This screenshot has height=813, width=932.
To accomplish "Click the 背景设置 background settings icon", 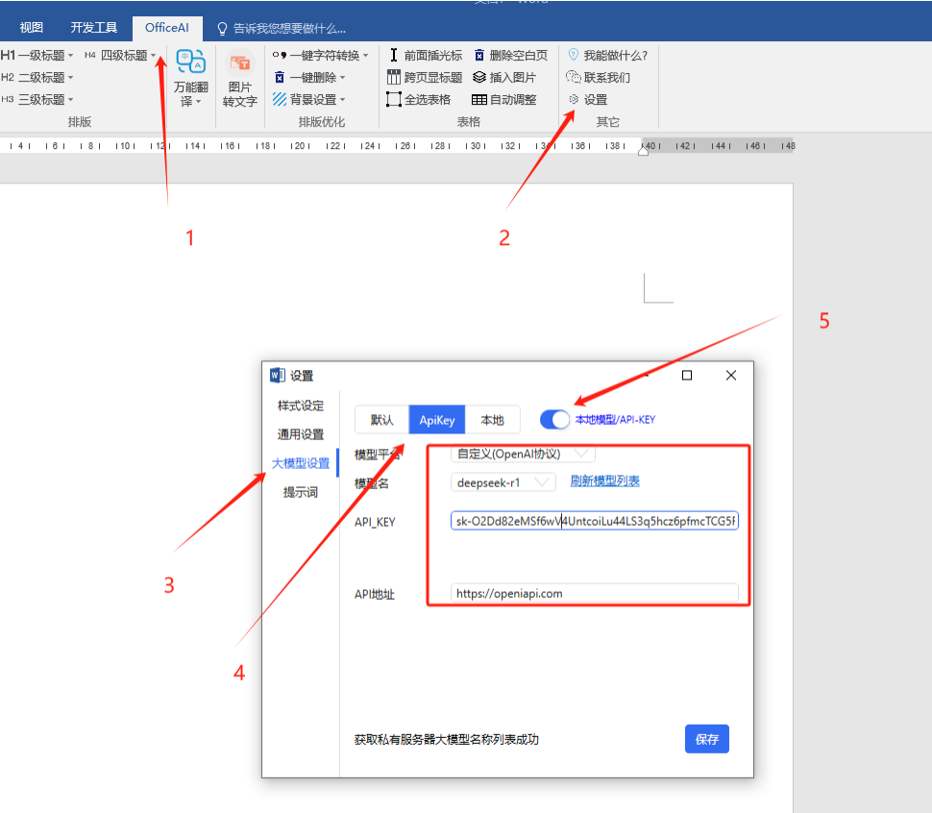I will 309,99.
